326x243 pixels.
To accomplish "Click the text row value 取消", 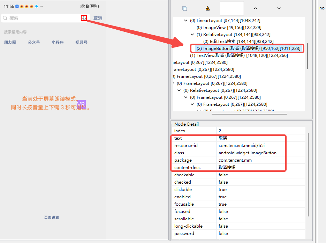I will click(x=223, y=138).
